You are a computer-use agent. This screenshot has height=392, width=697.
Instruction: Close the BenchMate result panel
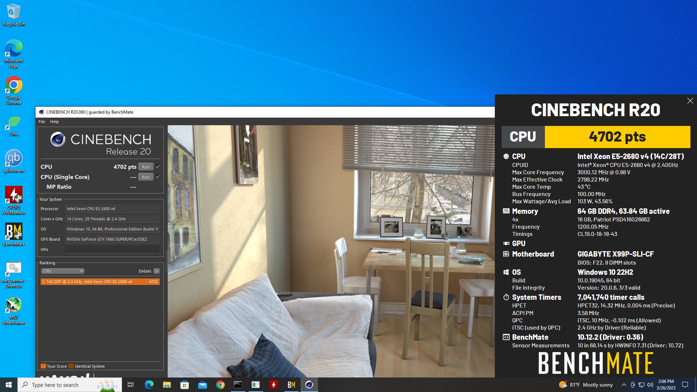pyautogui.click(x=690, y=101)
